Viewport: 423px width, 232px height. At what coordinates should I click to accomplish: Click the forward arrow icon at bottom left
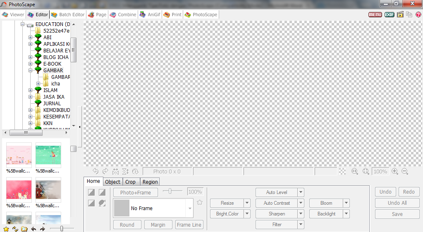coord(43,229)
